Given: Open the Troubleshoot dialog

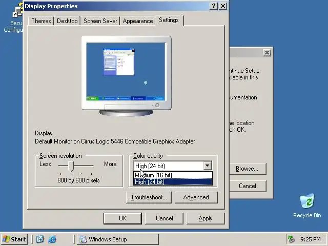Looking at the screenshot, I should (149, 197).
